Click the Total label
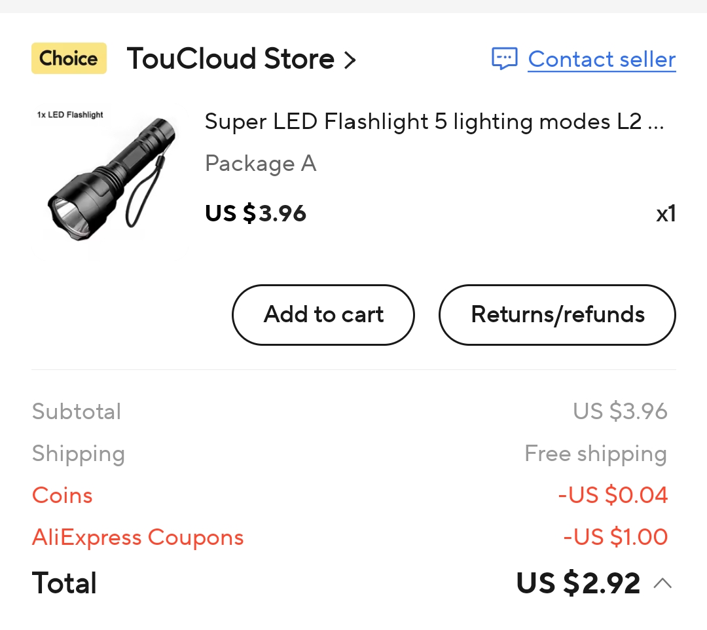The width and height of the screenshot is (707, 630). (x=64, y=583)
